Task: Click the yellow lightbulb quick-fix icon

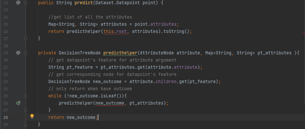Action: [x=32, y=116]
